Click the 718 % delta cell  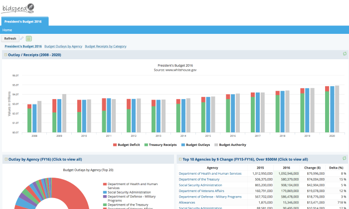pos(337,203)
